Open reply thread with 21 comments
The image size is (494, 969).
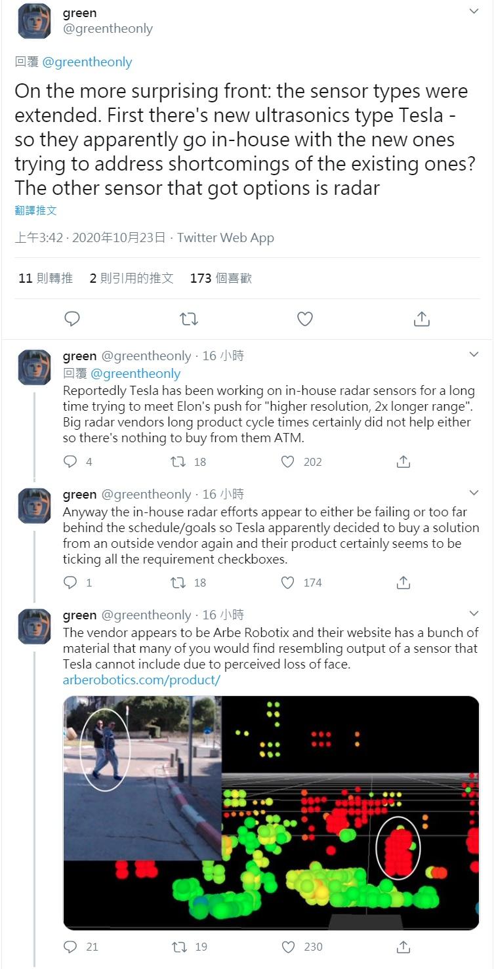tap(70, 947)
